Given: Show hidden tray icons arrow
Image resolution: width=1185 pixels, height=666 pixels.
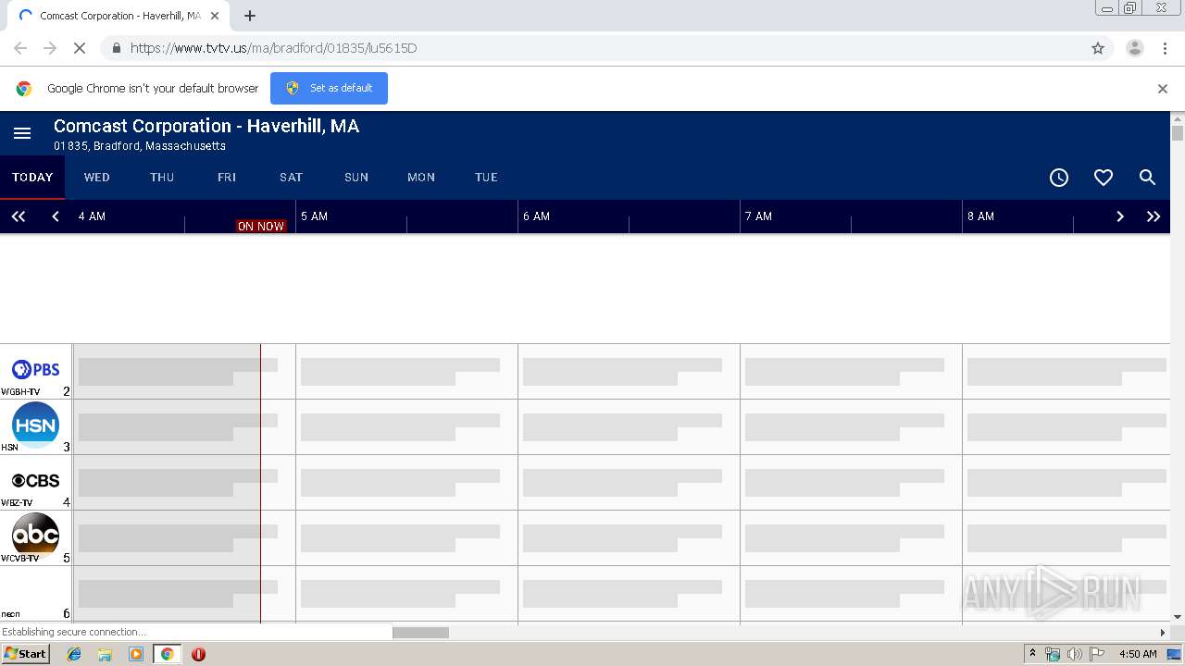Looking at the screenshot, I should 1033,654.
